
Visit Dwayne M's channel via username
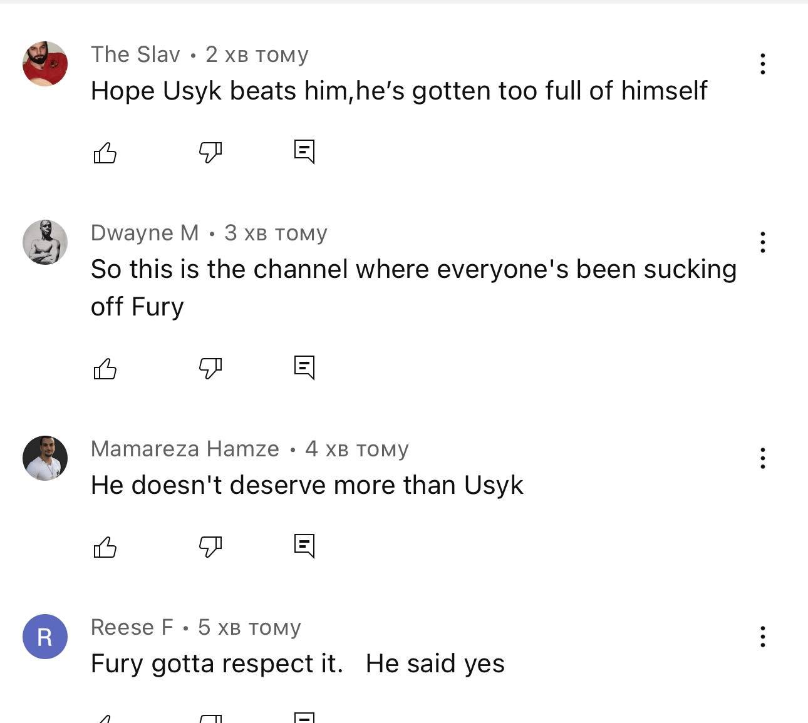145,233
